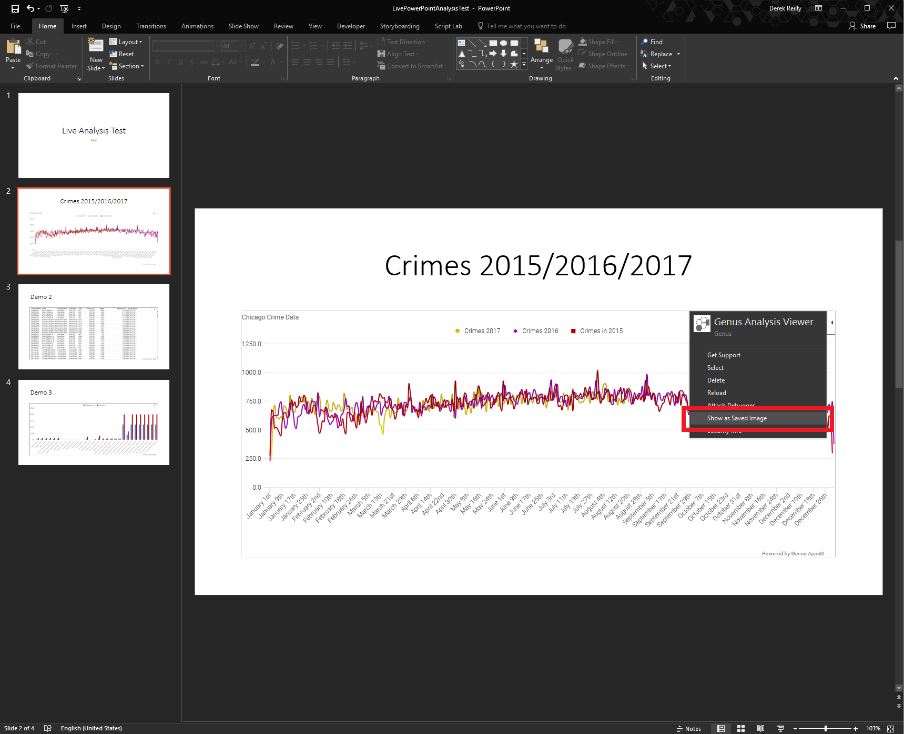
Task: Open the Replace dropdown arrow
Action: click(x=678, y=54)
